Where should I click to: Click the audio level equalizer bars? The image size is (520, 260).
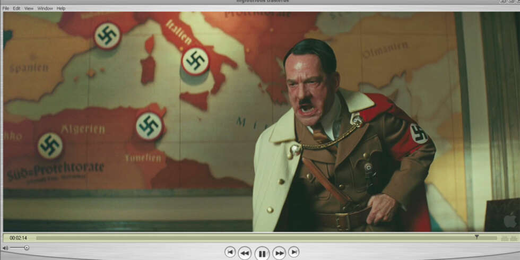[509, 238]
